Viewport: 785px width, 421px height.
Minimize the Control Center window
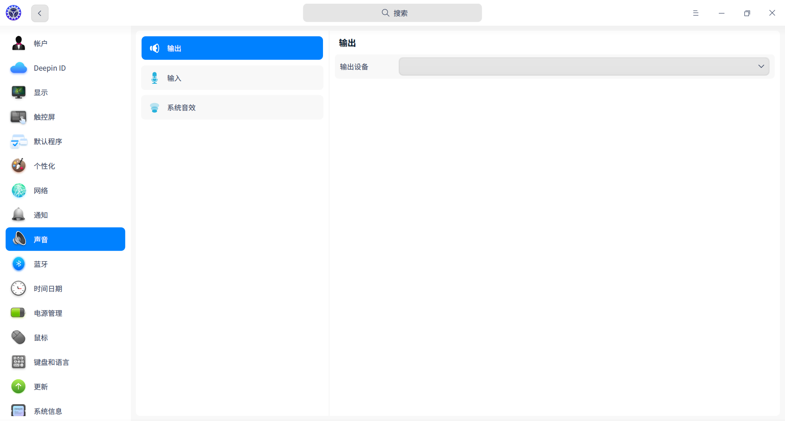721,13
